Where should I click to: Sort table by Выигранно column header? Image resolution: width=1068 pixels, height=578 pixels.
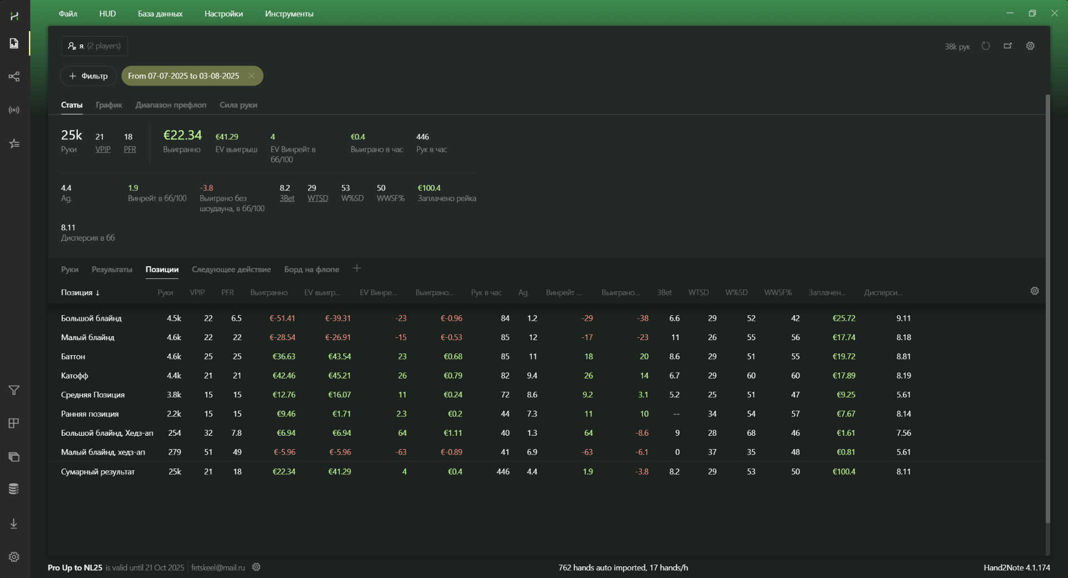269,292
